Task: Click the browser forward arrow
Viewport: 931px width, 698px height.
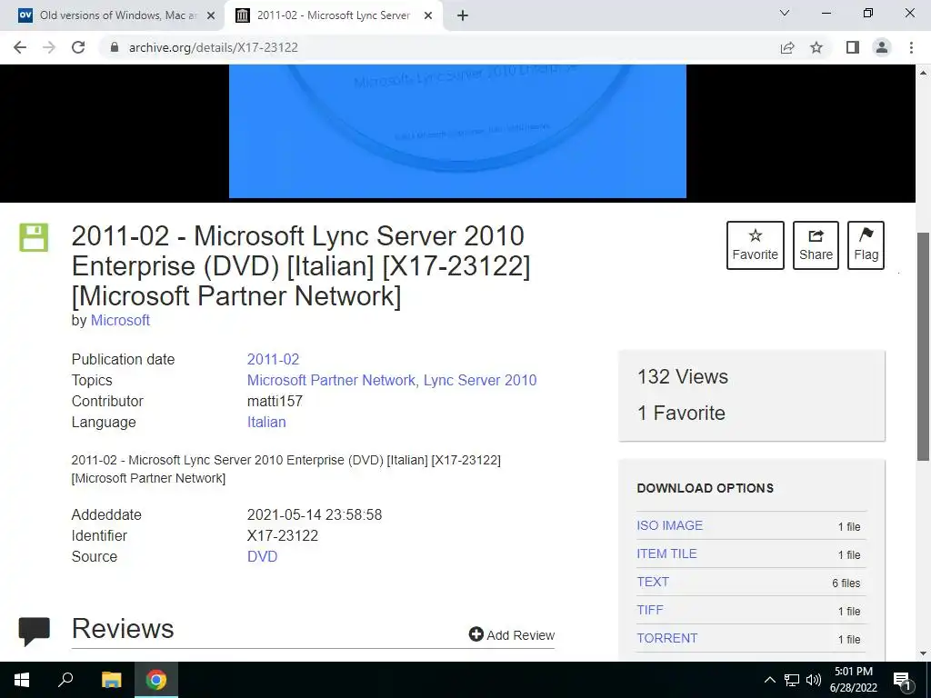Action: [49, 47]
